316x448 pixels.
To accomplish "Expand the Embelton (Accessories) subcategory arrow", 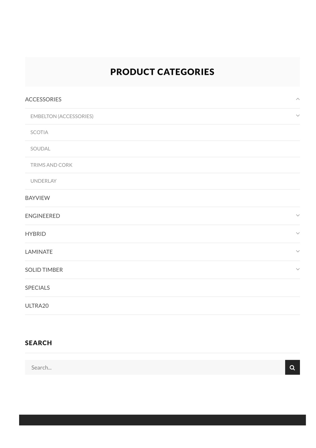I will 298,116.
